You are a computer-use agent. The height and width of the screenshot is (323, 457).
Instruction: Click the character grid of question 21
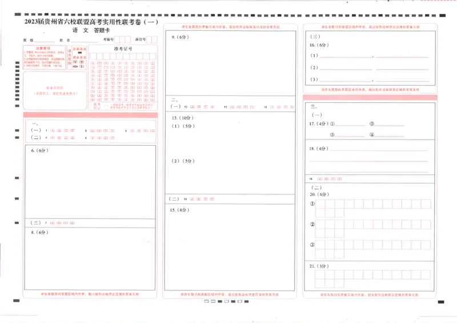(x=373, y=279)
